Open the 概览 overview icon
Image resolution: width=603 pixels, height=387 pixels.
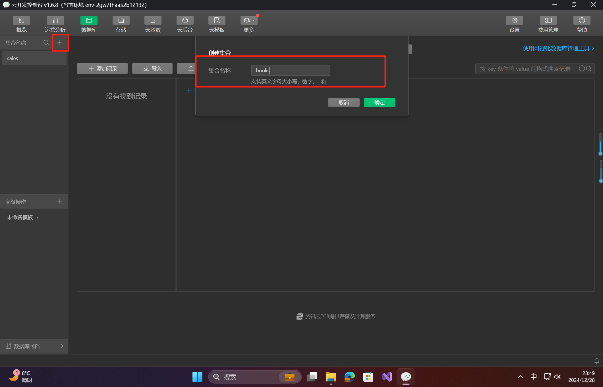pyautogui.click(x=21, y=20)
